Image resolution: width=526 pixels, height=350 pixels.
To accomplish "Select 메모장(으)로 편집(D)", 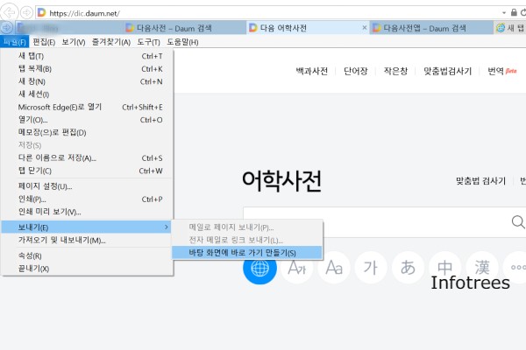I will point(87,133).
